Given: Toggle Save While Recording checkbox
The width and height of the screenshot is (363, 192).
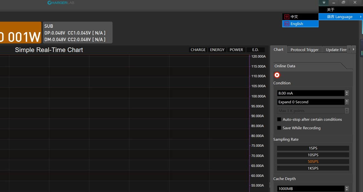Looking at the screenshot, I should (x=279, y=128).
